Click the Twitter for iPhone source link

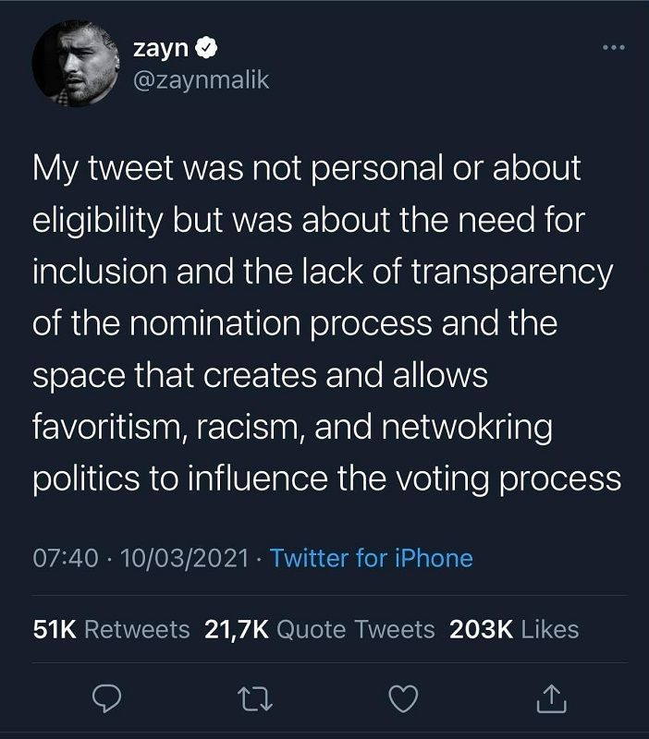point(371,558)
